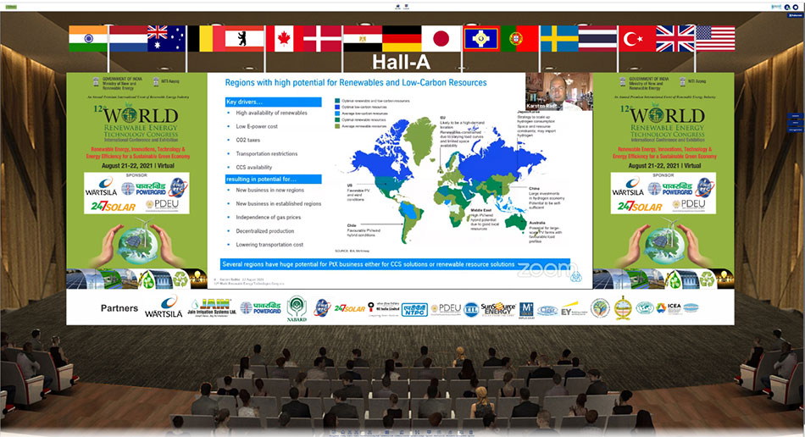
Task: Click the world map on the slide
Action: point(447,180)
